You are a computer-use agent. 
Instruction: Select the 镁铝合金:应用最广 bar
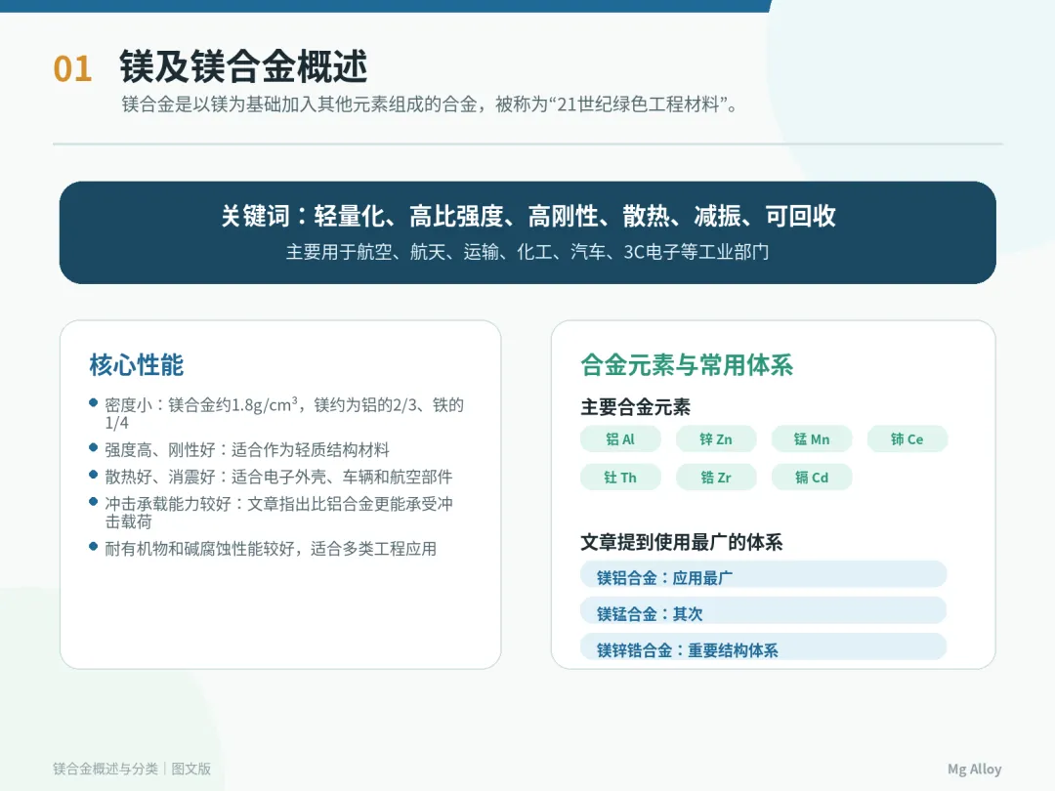pyautogui.click(x=764, y=574)
